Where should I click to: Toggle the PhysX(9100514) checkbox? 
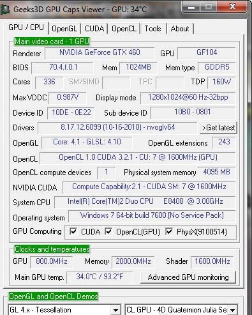[x=169, y=231]
